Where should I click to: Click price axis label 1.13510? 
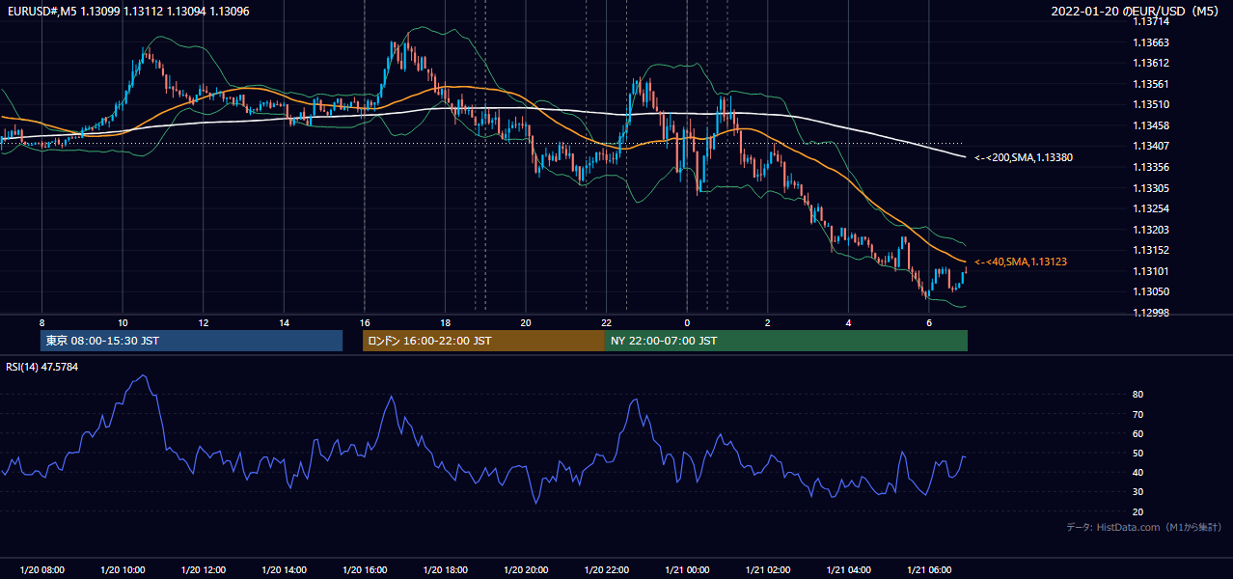(x=1151, y=104)
